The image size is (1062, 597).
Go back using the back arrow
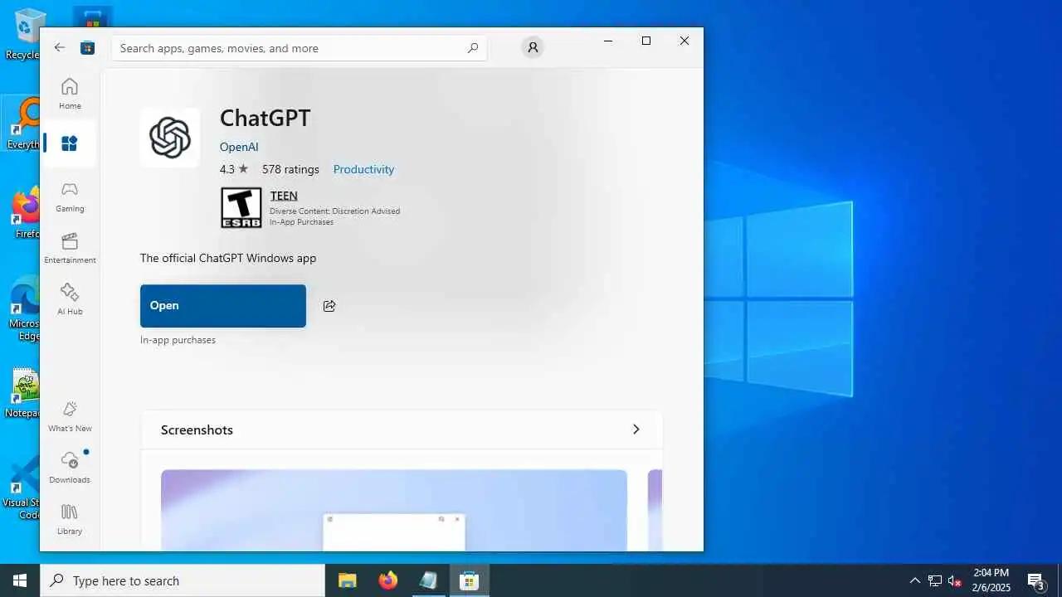pyautogui.click(x=60, y=47)
